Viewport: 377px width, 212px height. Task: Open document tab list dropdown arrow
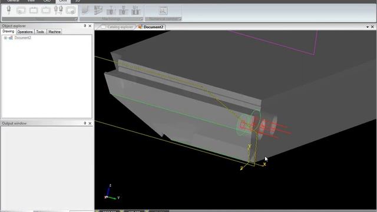(x=368, y=27)
